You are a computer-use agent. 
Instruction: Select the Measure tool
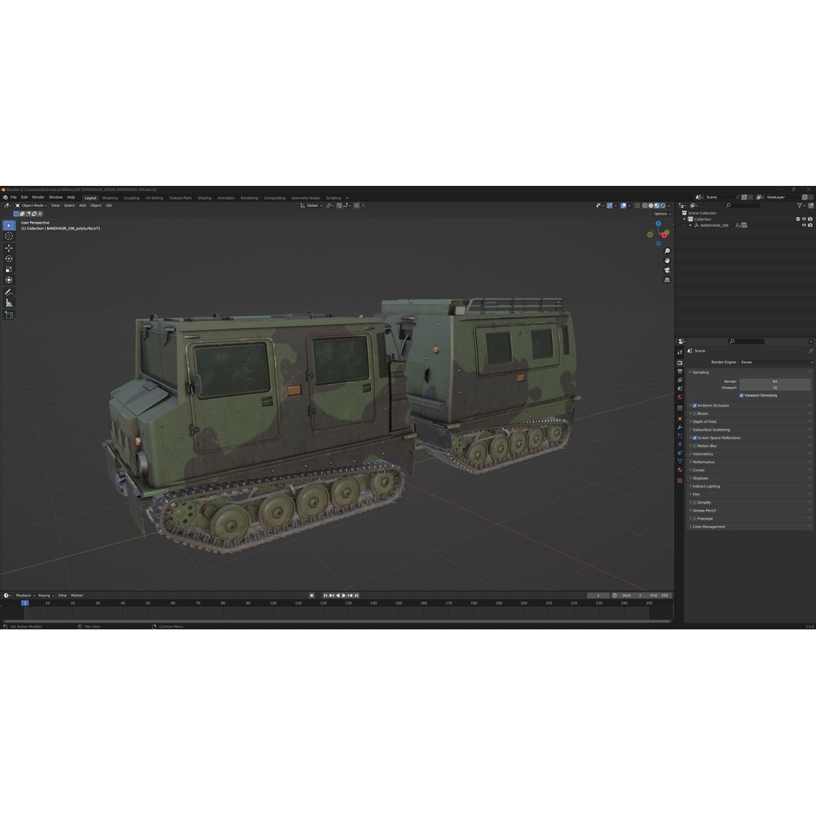9,303
